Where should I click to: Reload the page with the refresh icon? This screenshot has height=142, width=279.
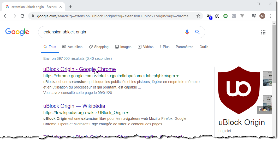coord(23,16)
